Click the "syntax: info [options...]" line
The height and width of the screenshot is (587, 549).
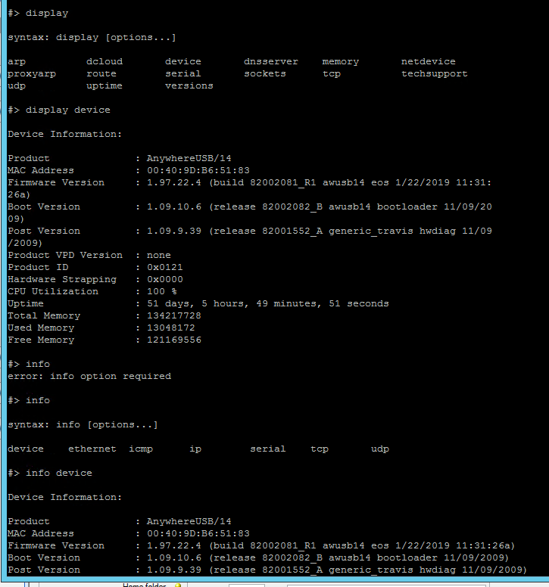[83, 425]
